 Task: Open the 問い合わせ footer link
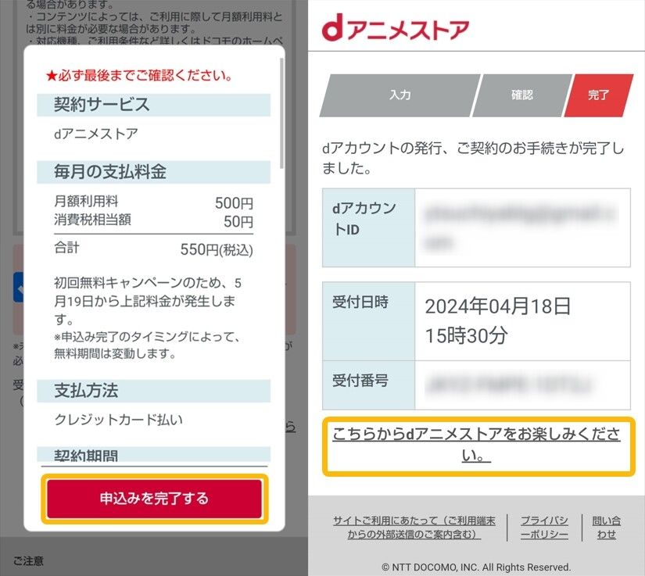(x=607, y=528)
